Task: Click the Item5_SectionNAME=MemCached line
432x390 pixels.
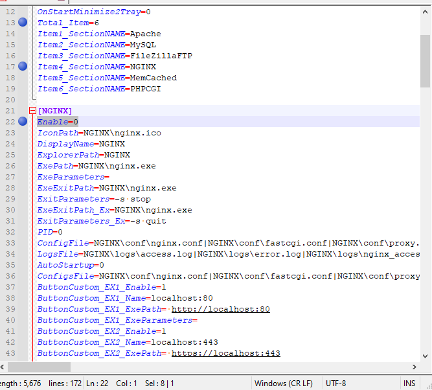Action: point(107,78)
